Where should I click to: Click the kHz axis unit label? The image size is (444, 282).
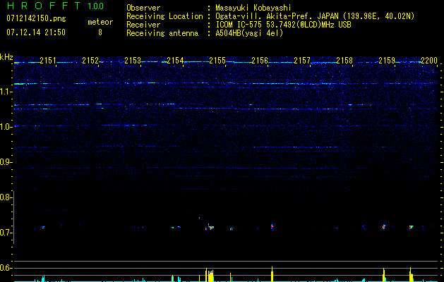(x=6, y=57)
